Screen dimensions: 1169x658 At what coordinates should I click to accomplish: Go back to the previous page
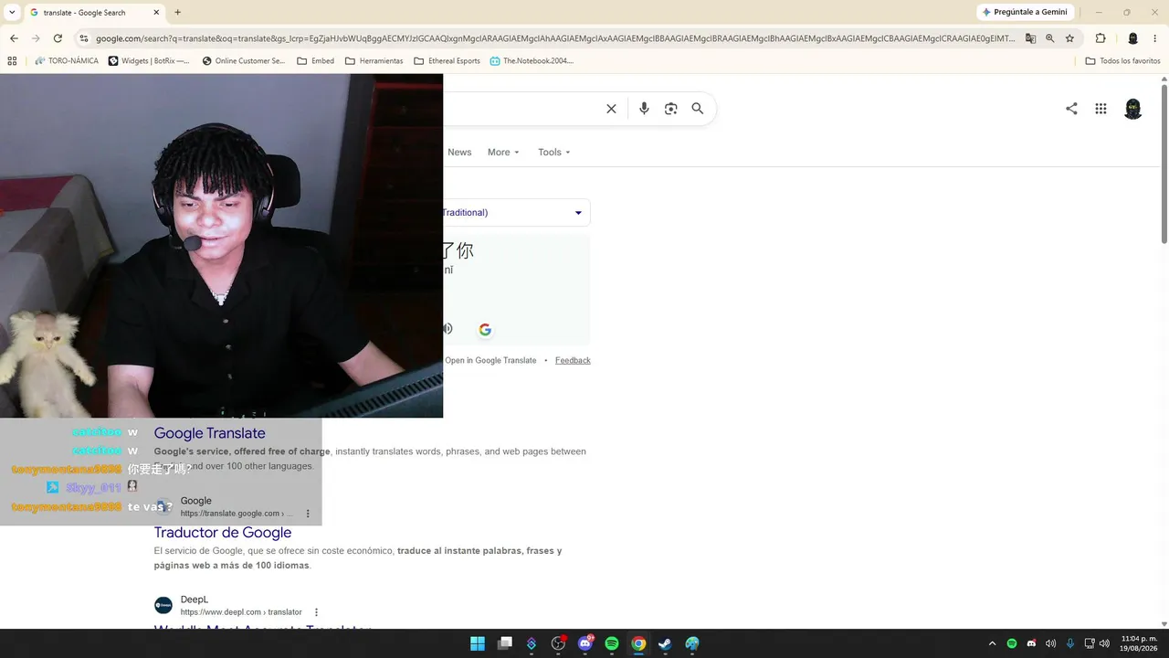14,38
